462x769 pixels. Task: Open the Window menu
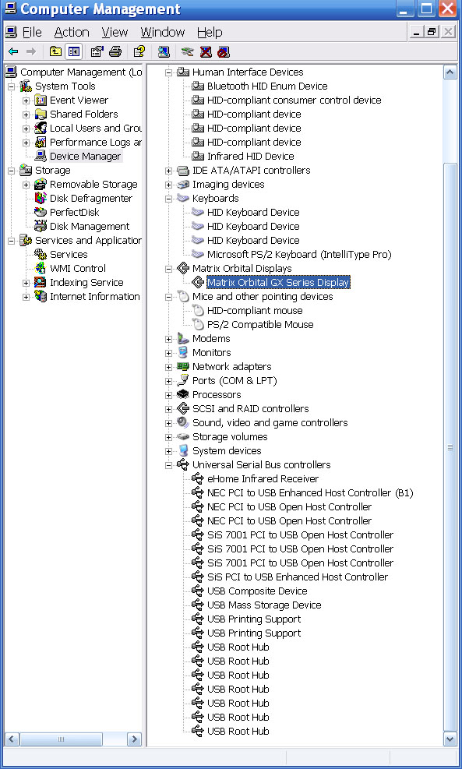[x=162, y=33]
